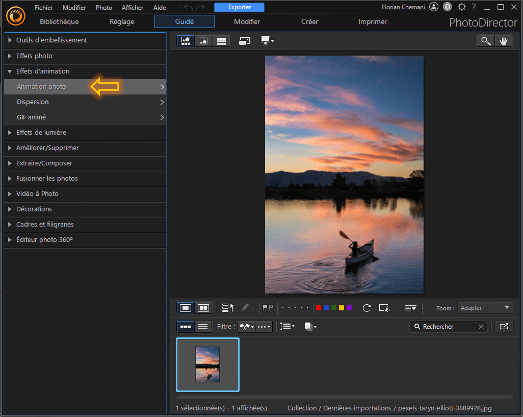Open the Zoom Adapter dropdown
The height and width of the screenshot is (417, 523).
pyautogui.click(x=485, y=308)
